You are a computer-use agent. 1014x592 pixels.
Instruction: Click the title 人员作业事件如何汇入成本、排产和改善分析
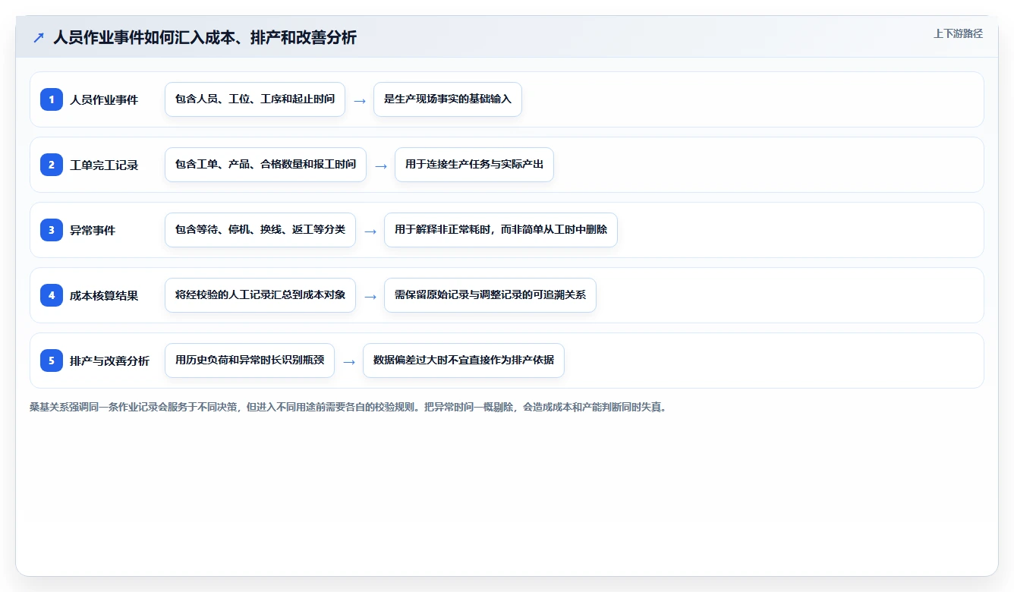click(x=205, y=37)
